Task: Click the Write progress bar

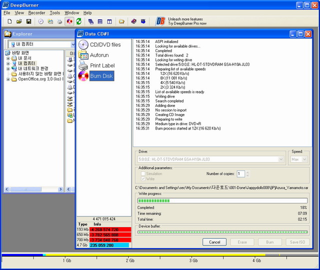Action: tap(222, 200)
